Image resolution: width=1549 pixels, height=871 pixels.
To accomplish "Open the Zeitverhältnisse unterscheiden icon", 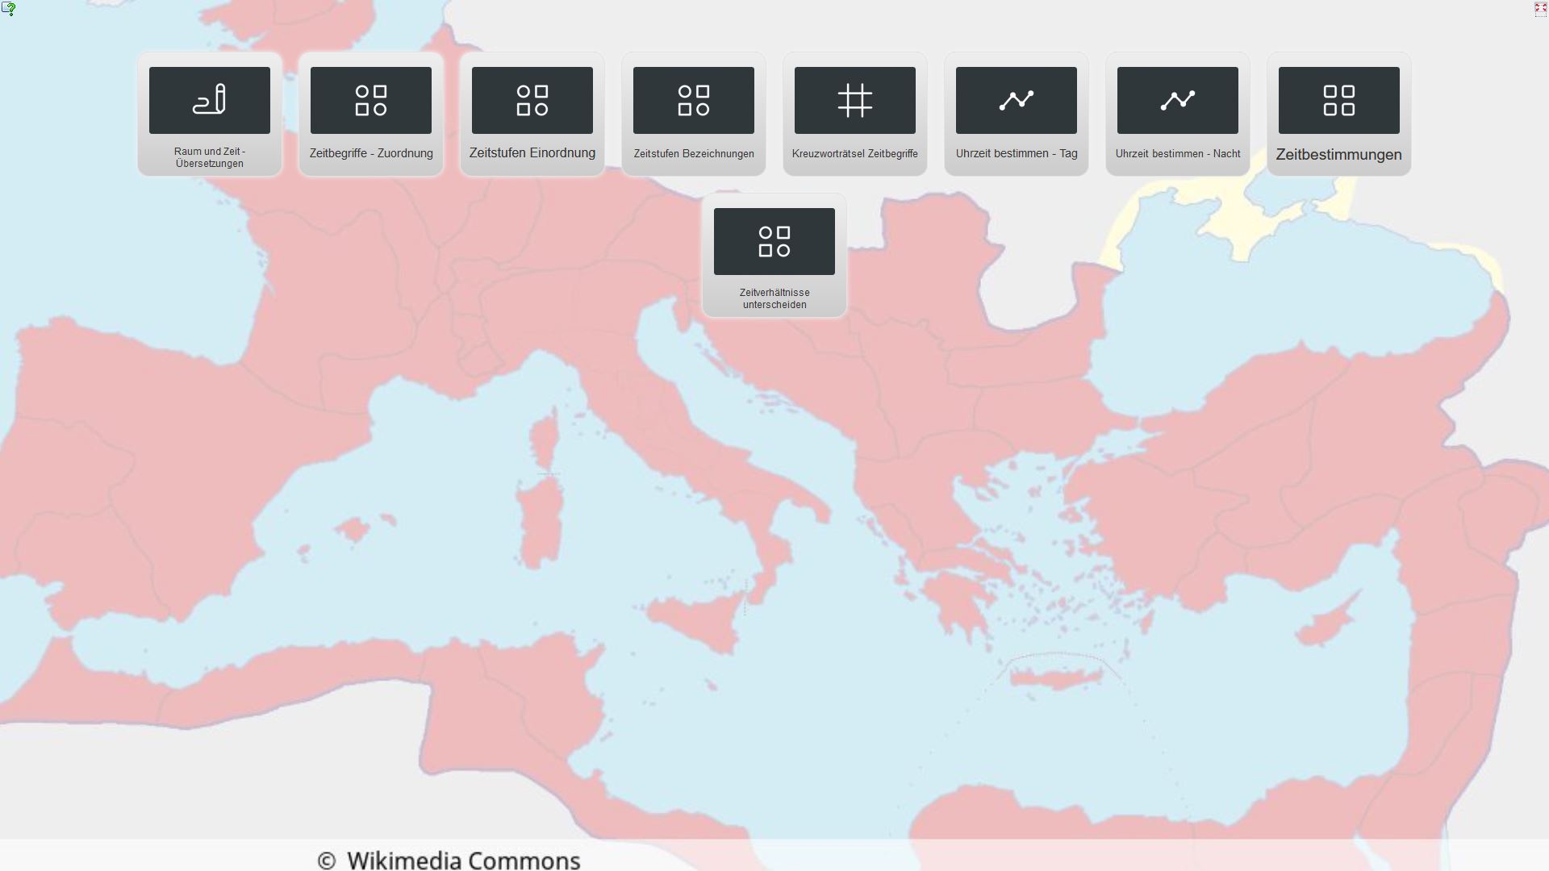I will tap(774, 241).
